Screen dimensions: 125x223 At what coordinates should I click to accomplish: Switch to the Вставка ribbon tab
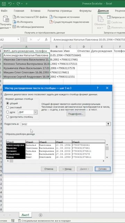pyautogui.click(x=35, y=11)
